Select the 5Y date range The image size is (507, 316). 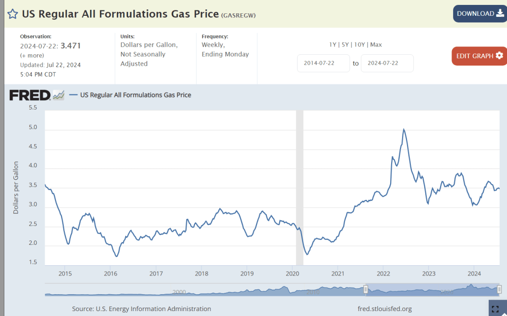(x=346, y=44)
